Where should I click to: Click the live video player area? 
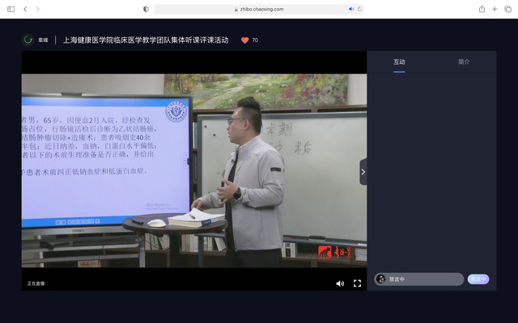(x=193, y=170)
